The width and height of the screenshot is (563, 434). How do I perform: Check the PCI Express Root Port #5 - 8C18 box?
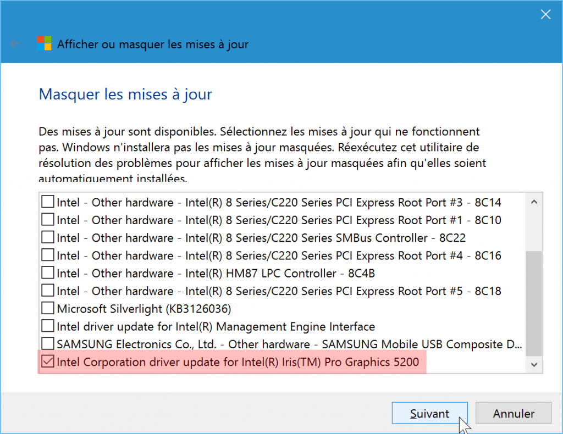48,291
